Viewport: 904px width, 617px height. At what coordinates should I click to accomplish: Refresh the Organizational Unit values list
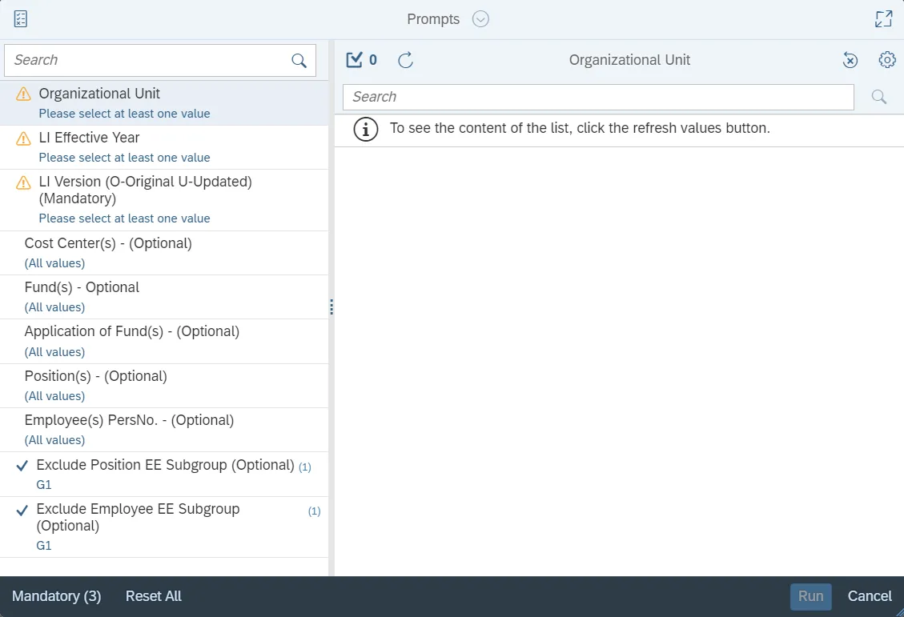pyautogui.click(x=406, y=60)
